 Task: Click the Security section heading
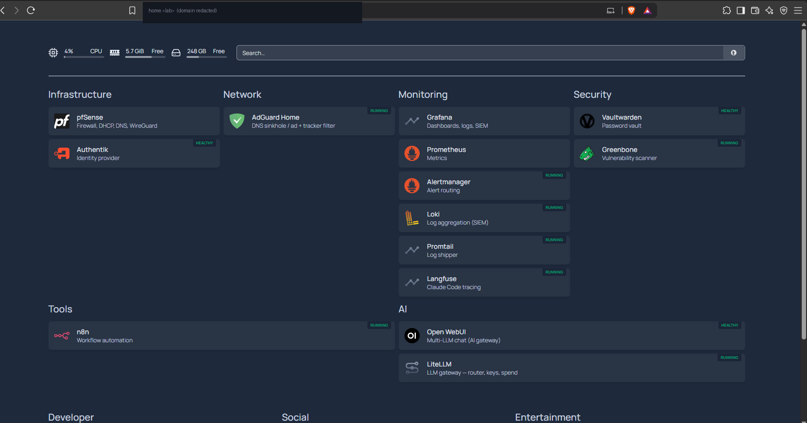click(592, 94)
